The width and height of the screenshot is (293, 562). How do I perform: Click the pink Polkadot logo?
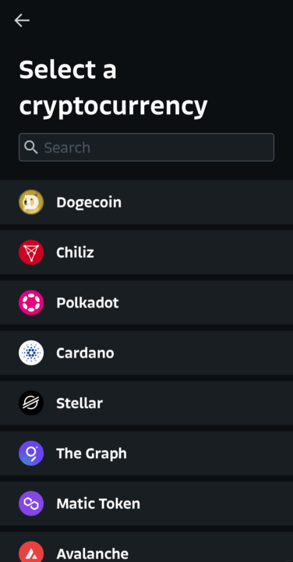click(x=31, y=303)
